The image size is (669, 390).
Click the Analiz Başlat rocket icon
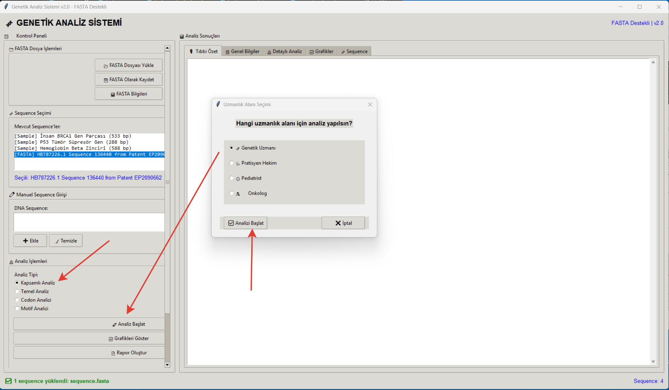[x=114, y=325]
